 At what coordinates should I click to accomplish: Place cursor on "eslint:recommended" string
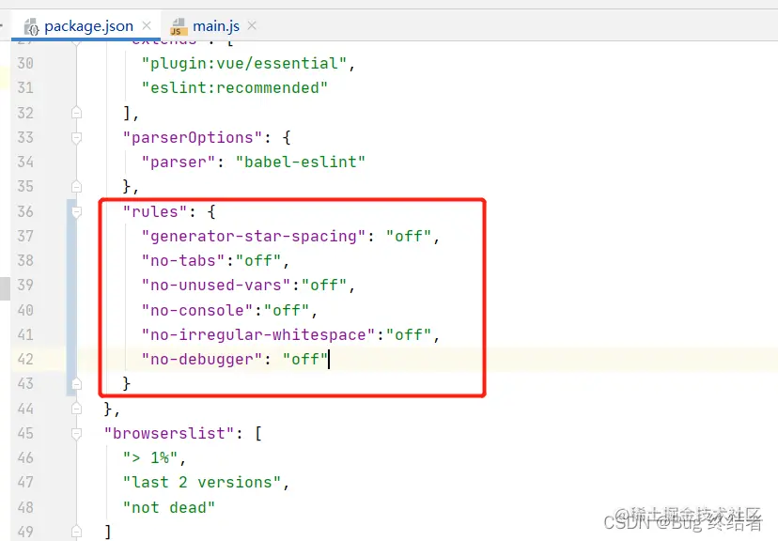[235, 87]
